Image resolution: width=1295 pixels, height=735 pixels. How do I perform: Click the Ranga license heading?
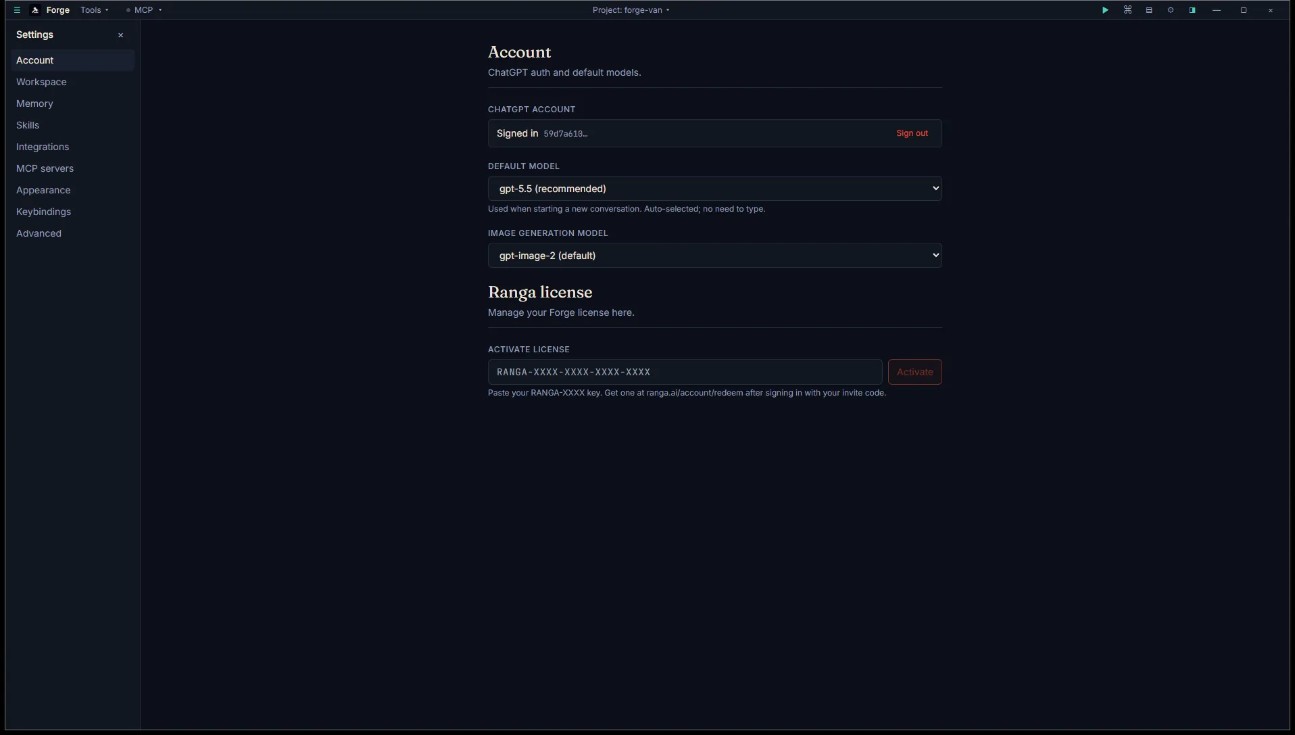tap(540, 292)
